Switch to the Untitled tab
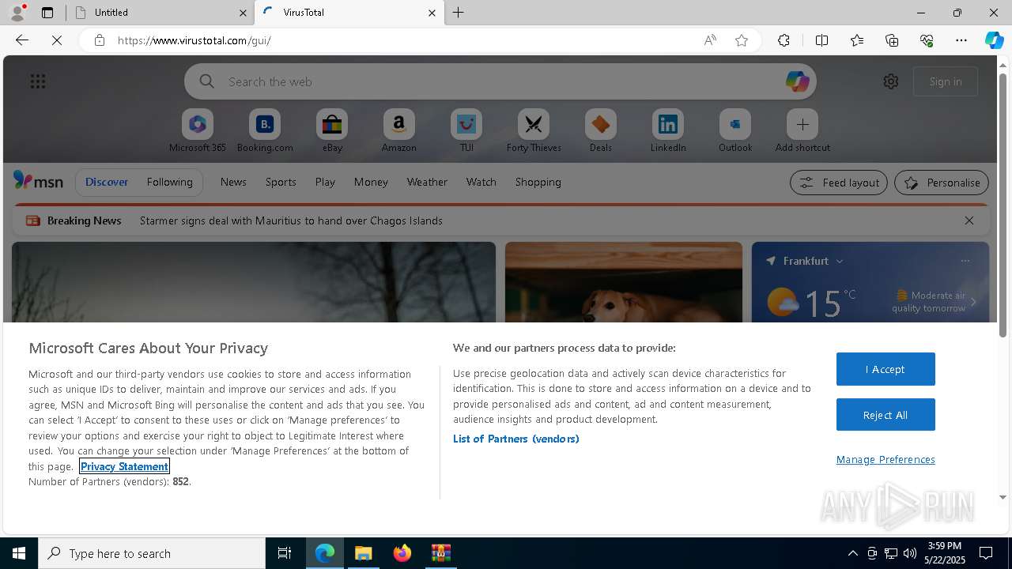The image size is (1012, 569). pos(159,13)
